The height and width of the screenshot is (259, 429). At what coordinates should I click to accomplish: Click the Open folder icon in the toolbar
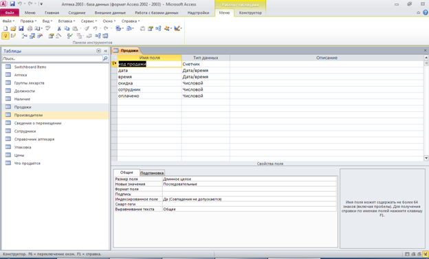13,28
